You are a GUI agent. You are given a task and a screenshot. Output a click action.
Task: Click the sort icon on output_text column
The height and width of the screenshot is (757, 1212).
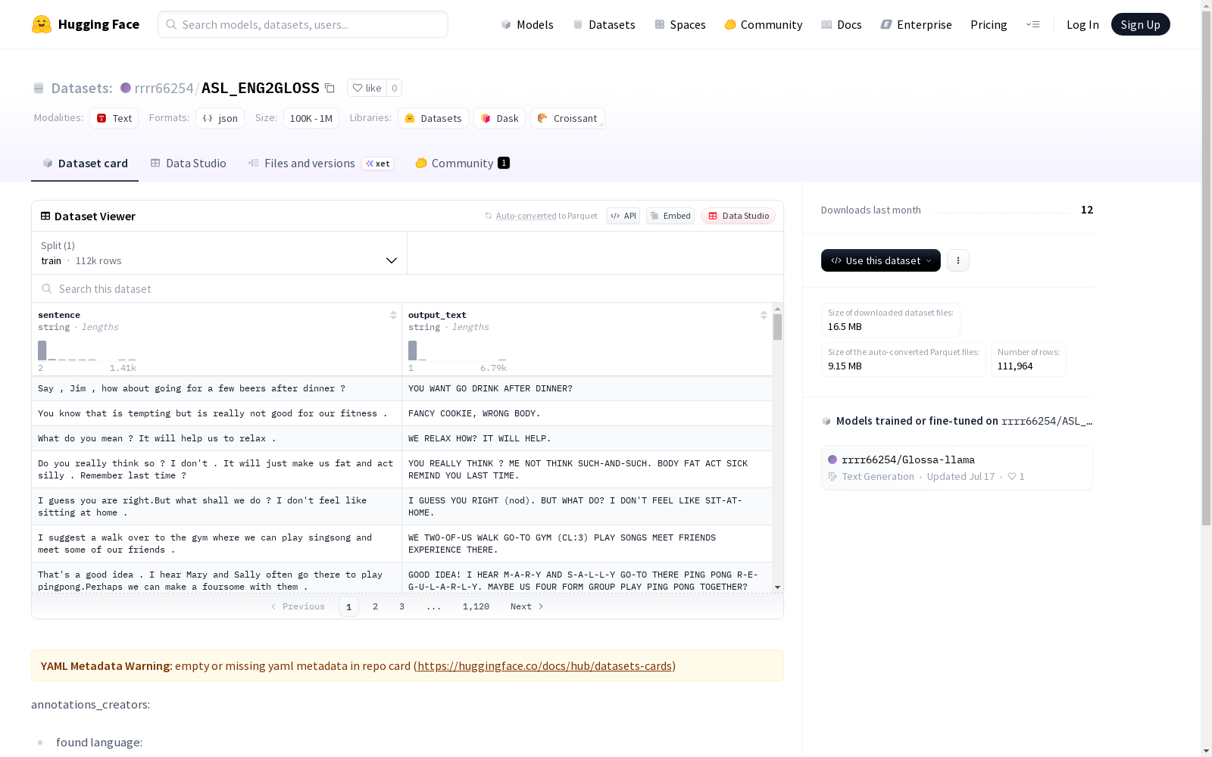tap(764, 315)
